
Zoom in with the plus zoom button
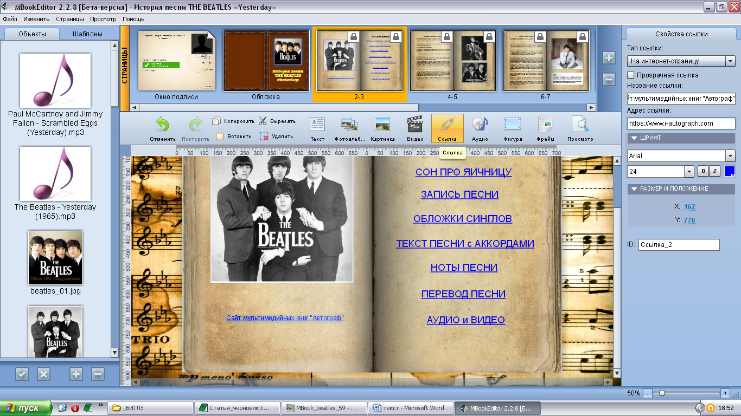click(725, 393)
